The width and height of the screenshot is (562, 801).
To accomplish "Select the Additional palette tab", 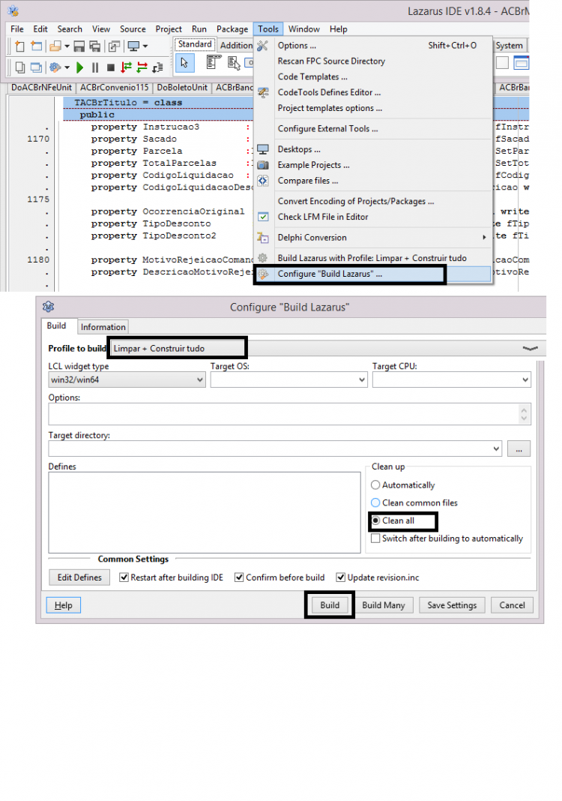I will pos(236,45).
